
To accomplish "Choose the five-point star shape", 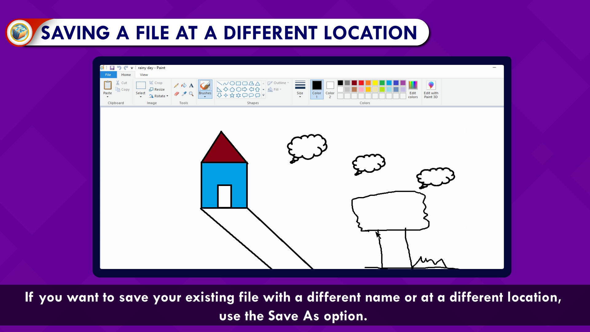I will coord(232,96).
